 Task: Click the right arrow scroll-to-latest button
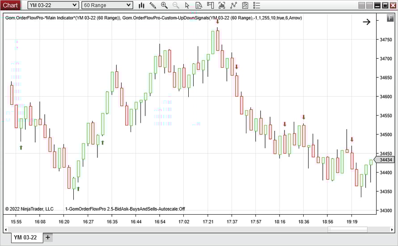(x=366, y=22)
